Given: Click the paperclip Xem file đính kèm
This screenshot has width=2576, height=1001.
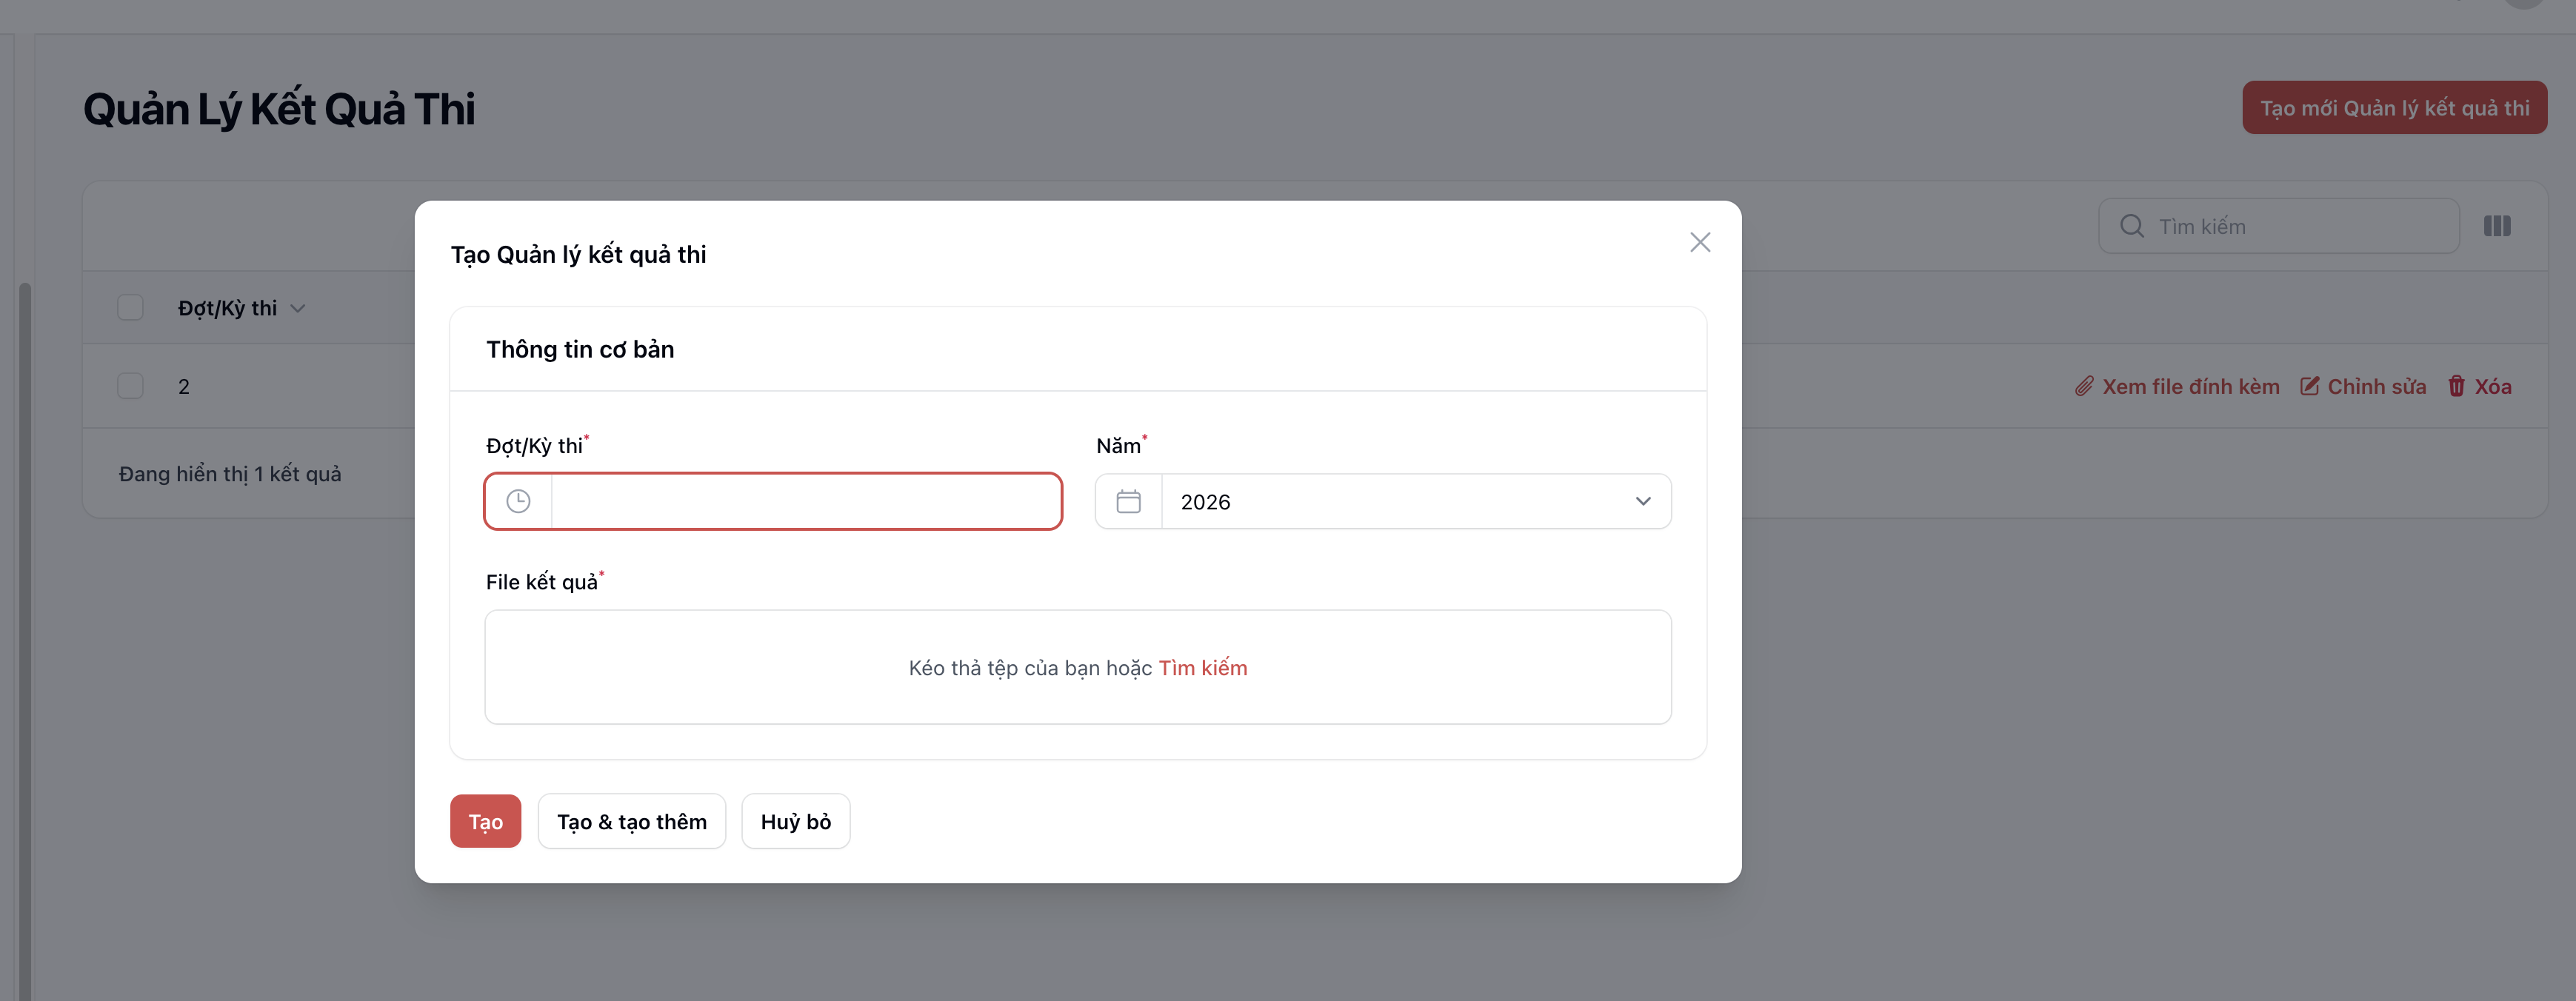Looking at the screenshot, I should click(x=2084, y=386).
